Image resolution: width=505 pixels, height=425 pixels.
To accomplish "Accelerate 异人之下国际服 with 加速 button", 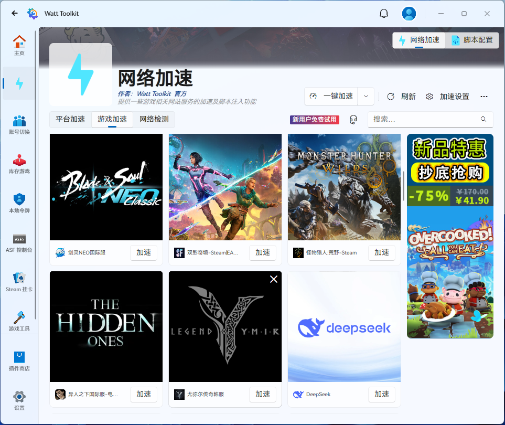I will 144,395.
